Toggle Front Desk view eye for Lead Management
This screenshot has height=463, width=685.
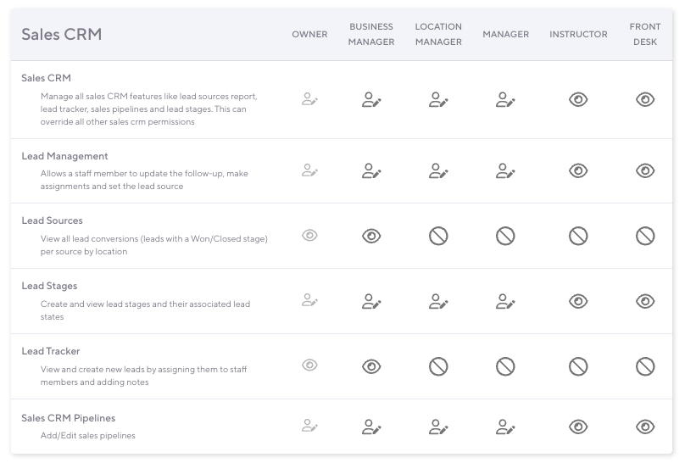point(645,171)
